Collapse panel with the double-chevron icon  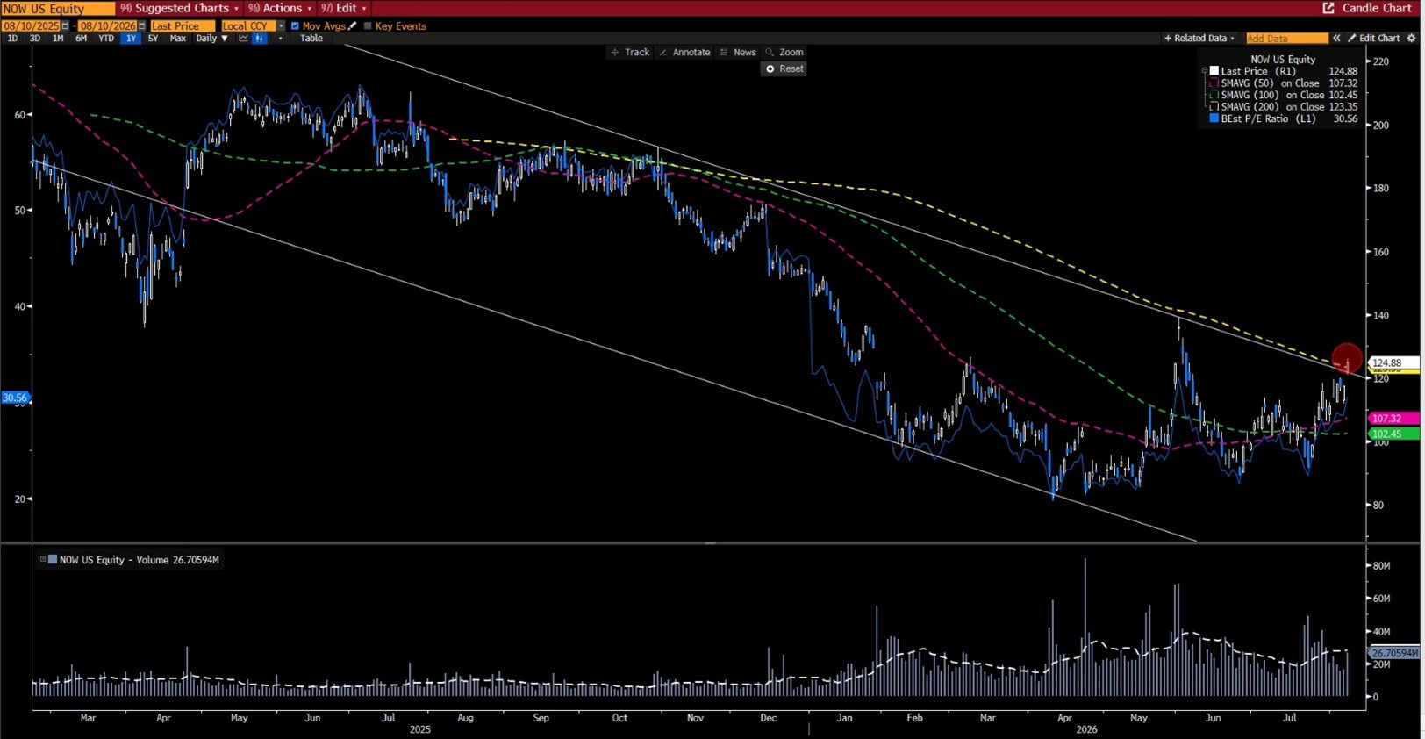1336,39
